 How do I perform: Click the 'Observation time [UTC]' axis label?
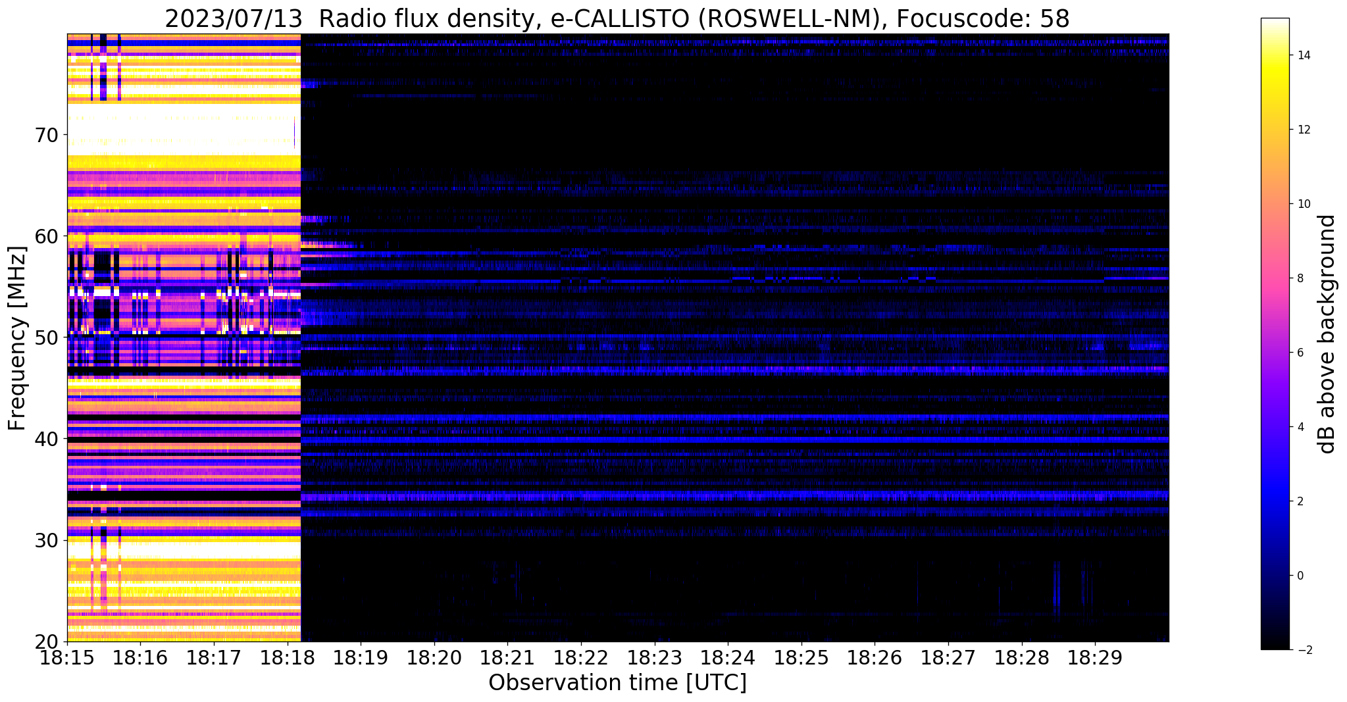click(x=617, y=683)
